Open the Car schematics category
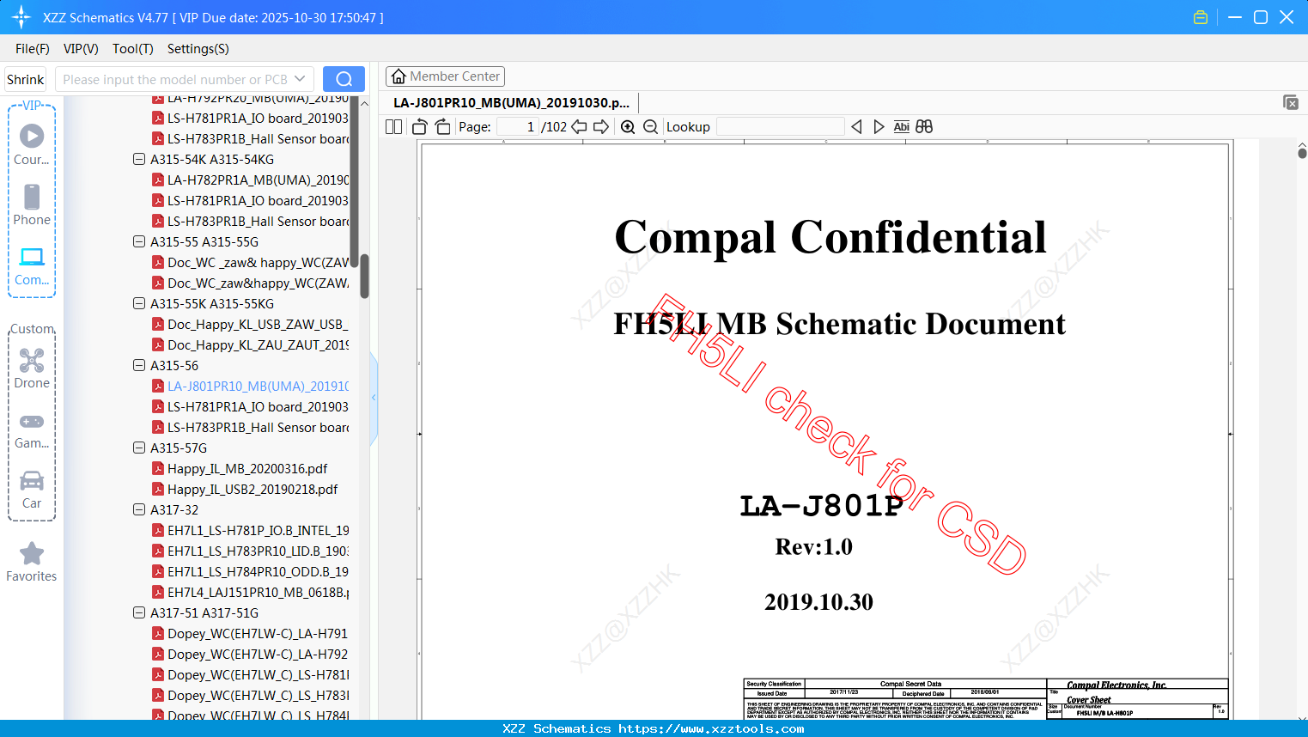This screenshot has height=737, width=1308. [32, 489]
